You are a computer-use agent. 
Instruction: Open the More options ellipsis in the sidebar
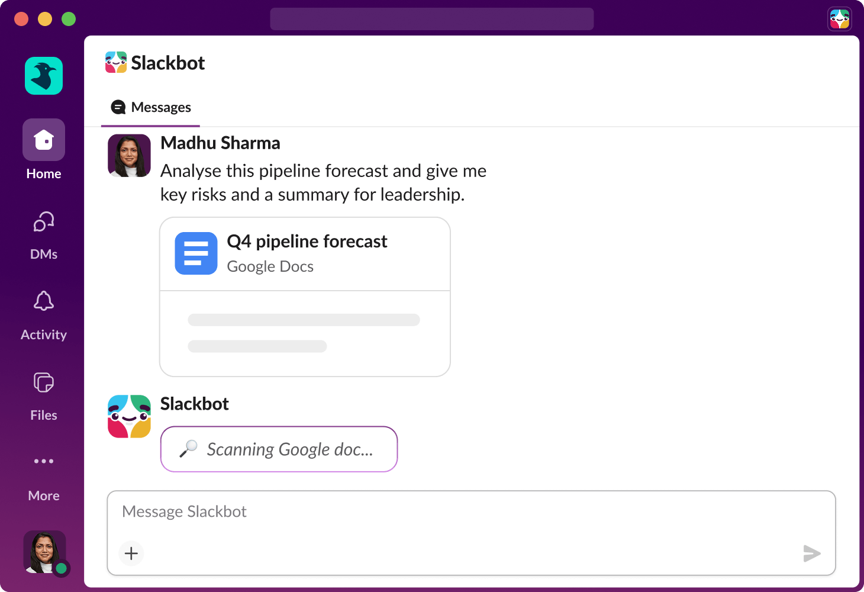43,461
